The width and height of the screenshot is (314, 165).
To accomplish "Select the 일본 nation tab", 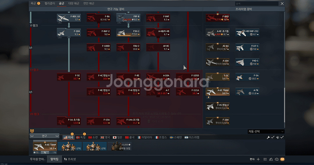I will 117,137.
